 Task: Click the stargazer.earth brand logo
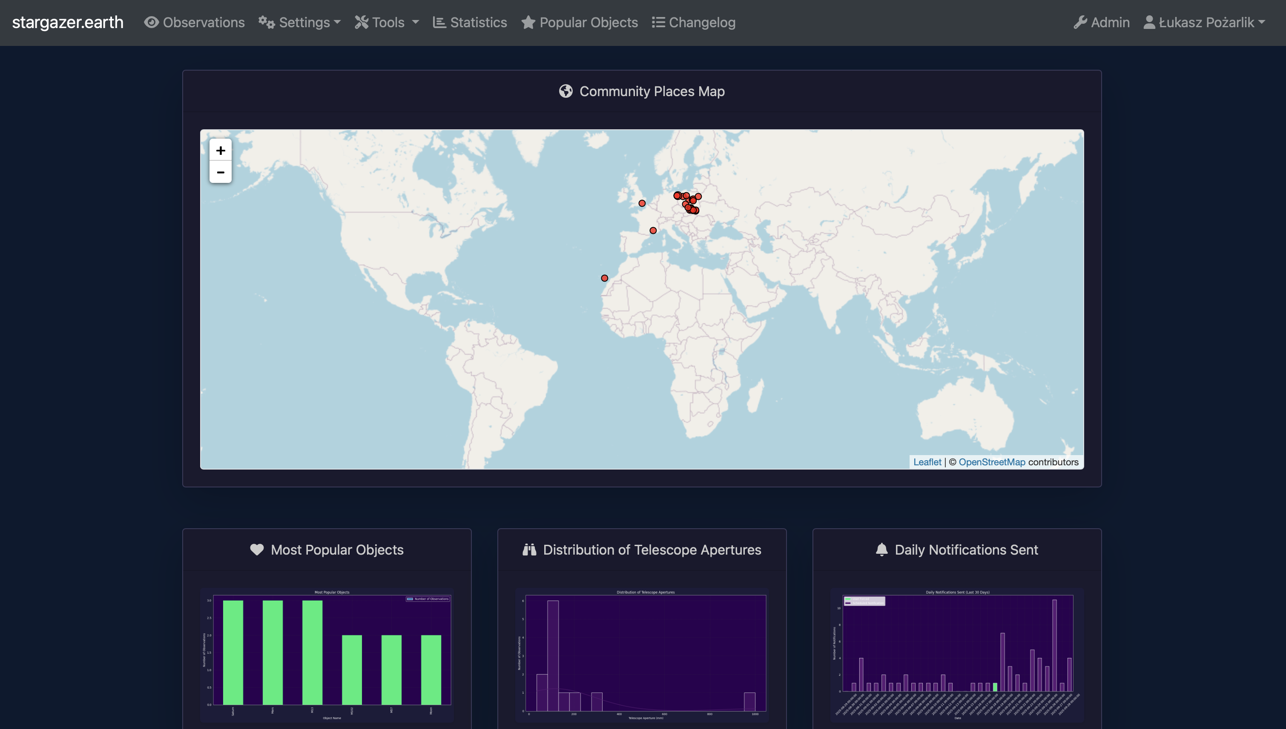tap(68, 23)
